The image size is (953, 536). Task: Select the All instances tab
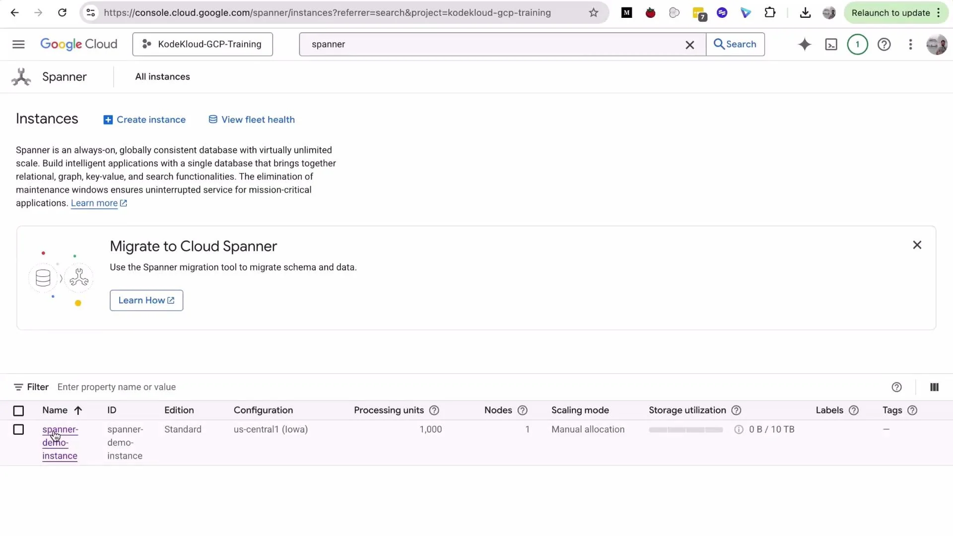pos(162,76)
